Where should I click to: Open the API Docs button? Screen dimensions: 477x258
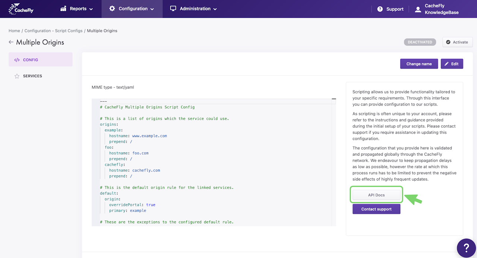click(x=376, y=195)
